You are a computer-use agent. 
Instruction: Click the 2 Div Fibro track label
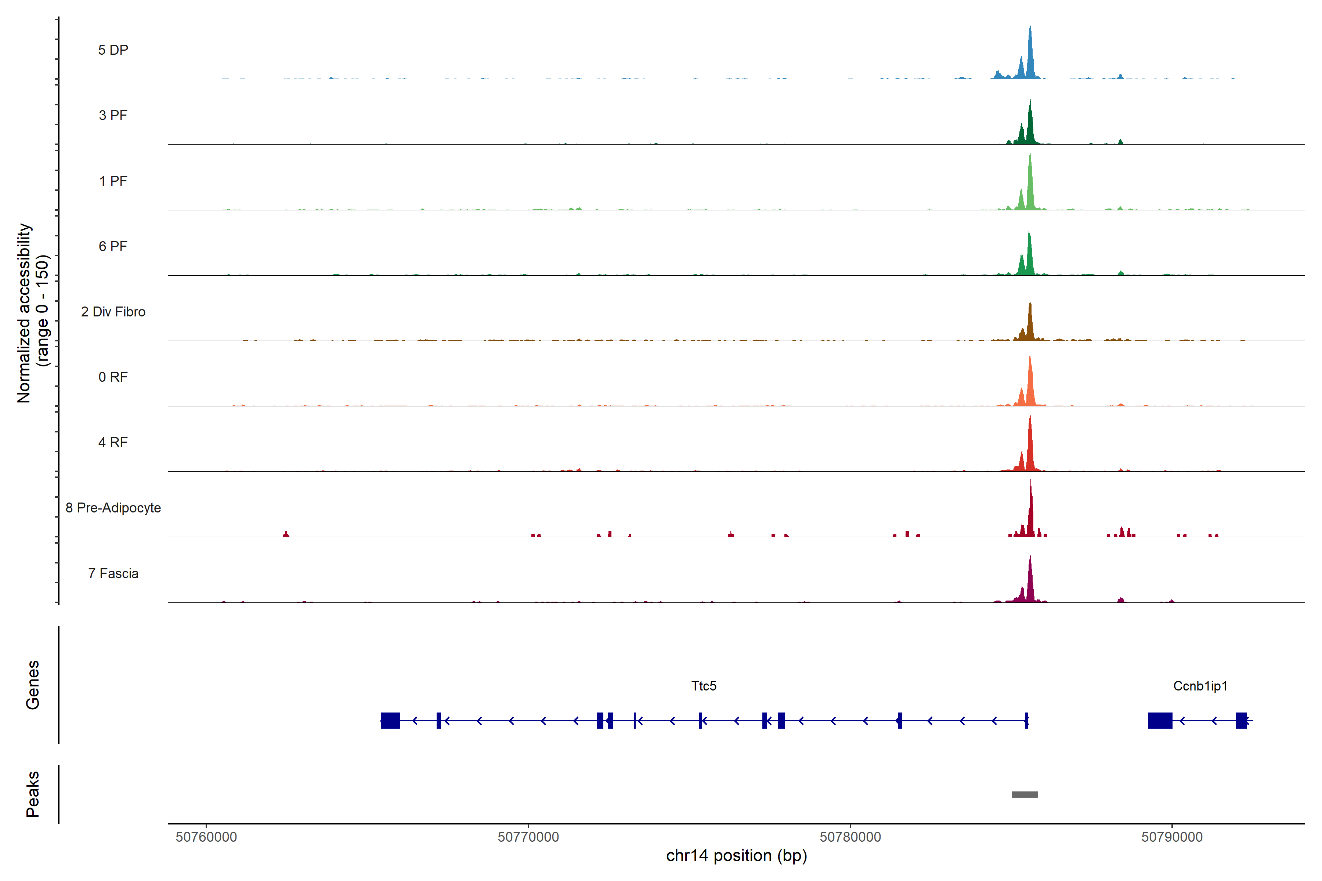click(113, 312)
